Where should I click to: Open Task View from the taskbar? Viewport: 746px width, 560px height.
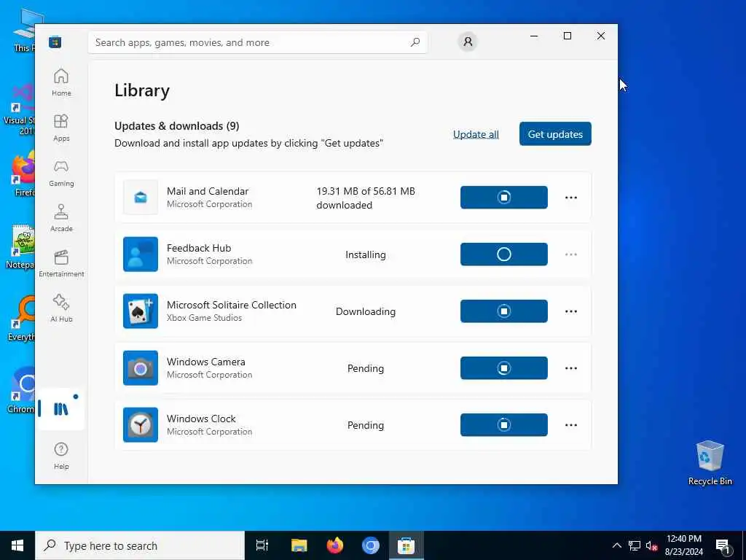coord(262,545)
